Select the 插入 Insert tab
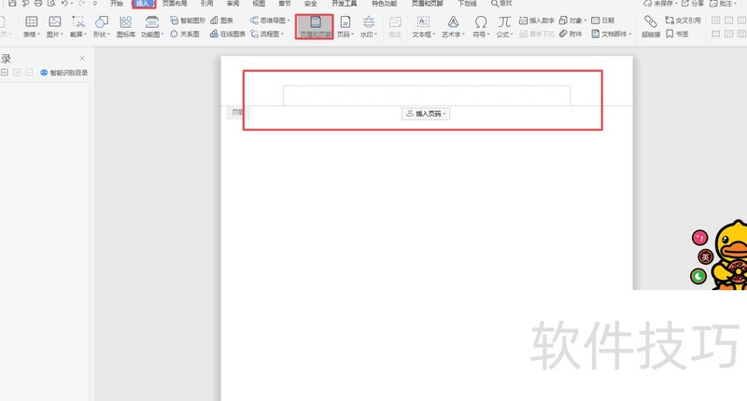Image resolution: width=747 pixels, height=401 pixels. (x=144, y=4)
